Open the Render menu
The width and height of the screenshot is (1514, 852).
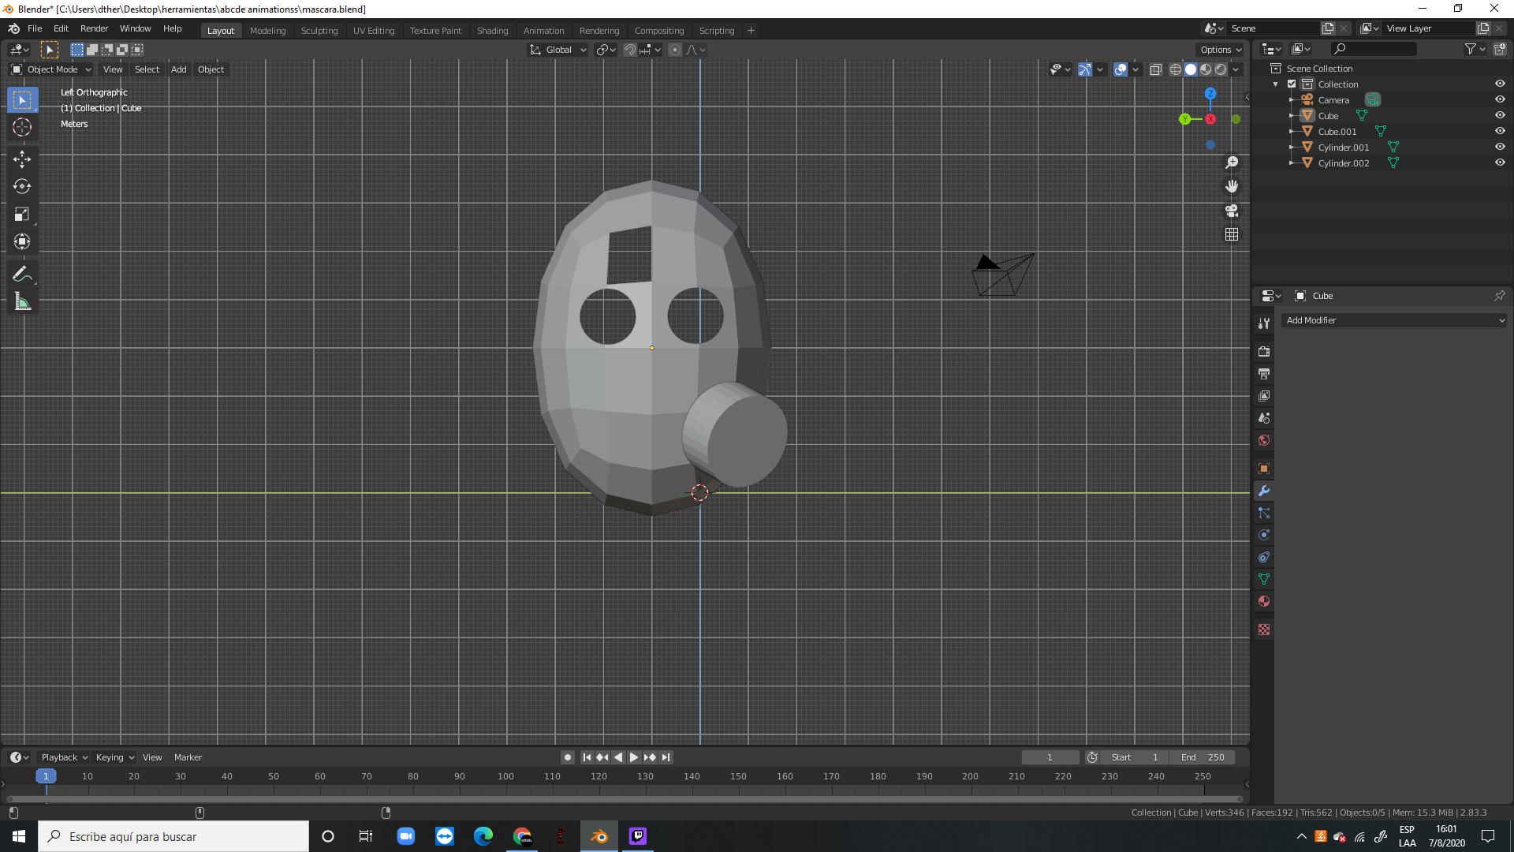pyautogui.click(x=94, y=28)
